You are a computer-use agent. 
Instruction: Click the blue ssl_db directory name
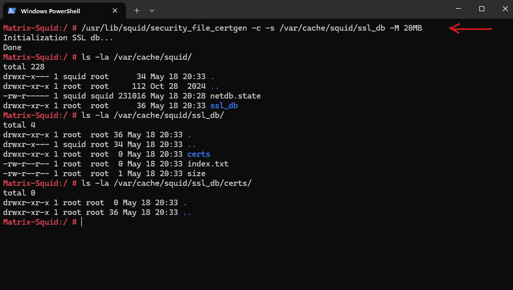[224, 106]
